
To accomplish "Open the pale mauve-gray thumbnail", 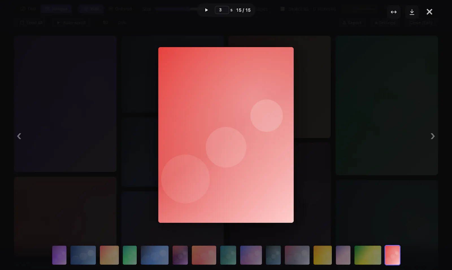I will [343, 255].
